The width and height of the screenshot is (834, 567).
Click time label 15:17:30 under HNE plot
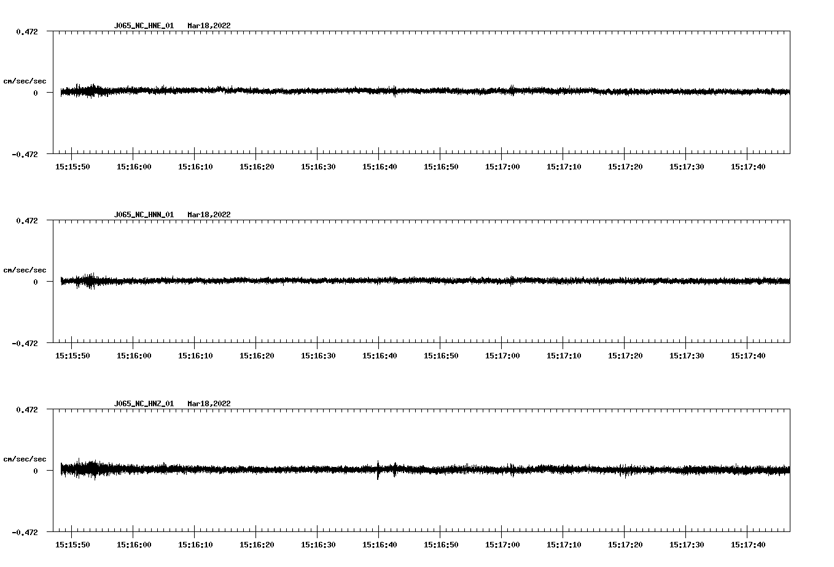pyautogui.click(x=687, y=167)
